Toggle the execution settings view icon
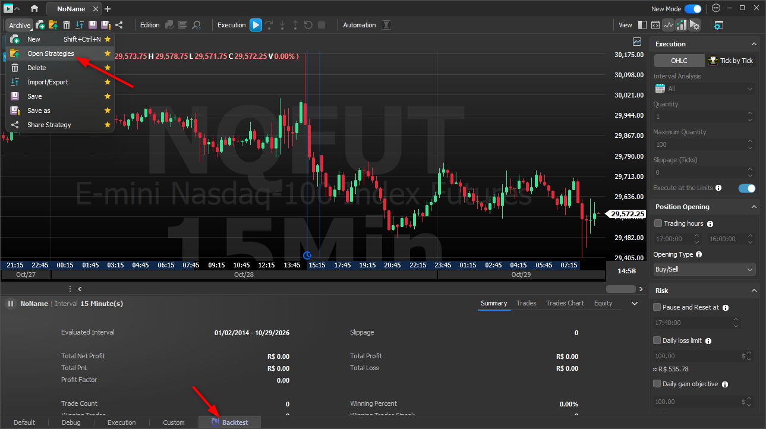Viewport: 766px width, 429px height. (694, 25)
